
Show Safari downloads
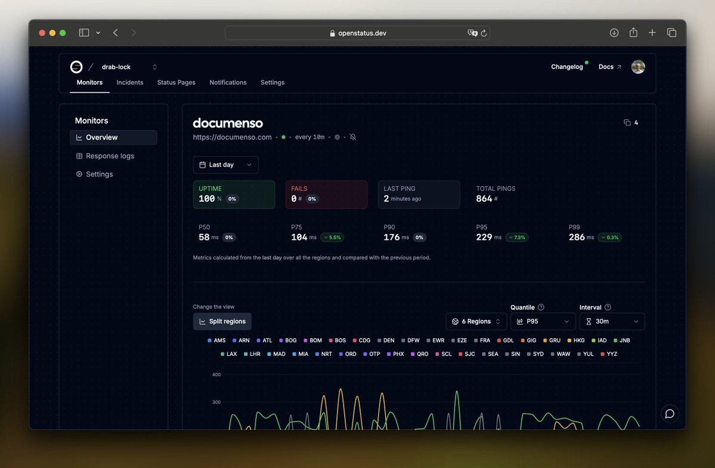[x=614, y=32]
